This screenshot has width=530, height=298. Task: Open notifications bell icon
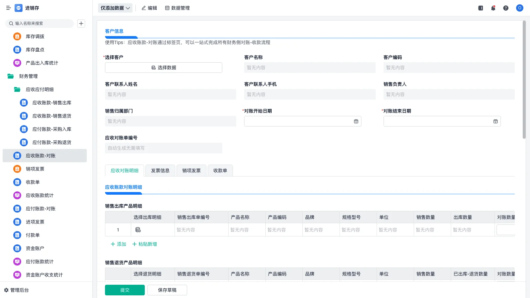[x=493, y=8]
